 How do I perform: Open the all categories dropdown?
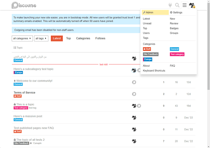pos(22,38)
